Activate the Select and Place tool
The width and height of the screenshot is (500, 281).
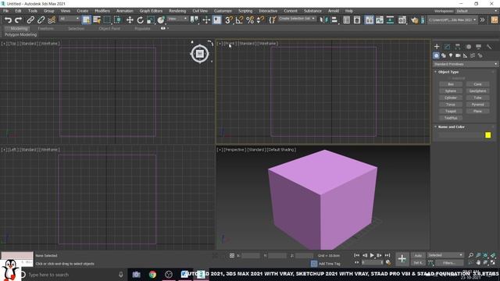[x=161, y=20]
